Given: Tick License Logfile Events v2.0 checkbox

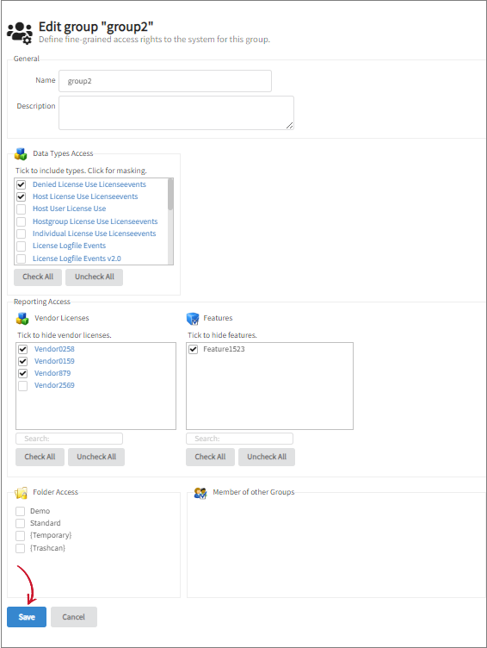Looking at the screenshot, I should (21, 259).
